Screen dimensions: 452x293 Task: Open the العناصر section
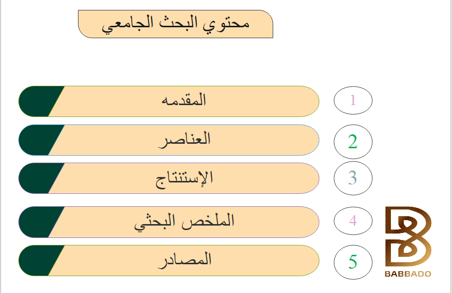click(169, 140)
